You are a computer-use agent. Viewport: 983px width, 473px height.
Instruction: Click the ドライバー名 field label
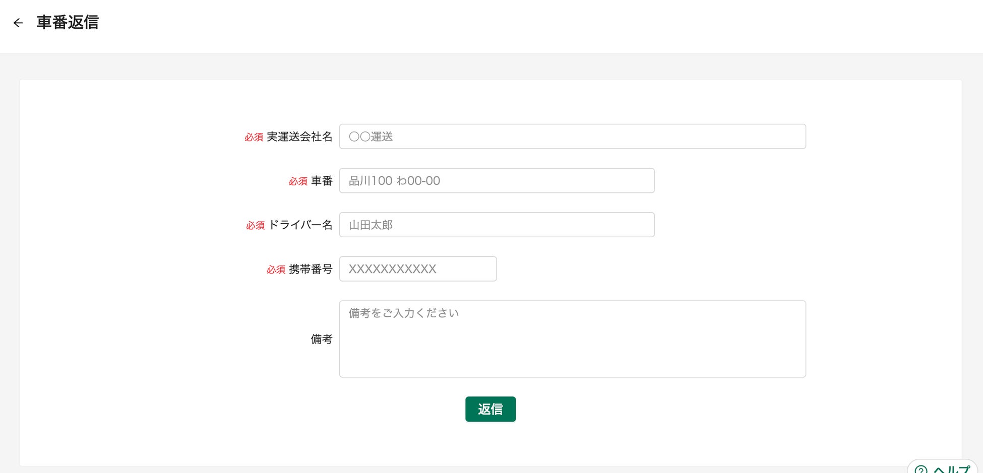(300, 225)
